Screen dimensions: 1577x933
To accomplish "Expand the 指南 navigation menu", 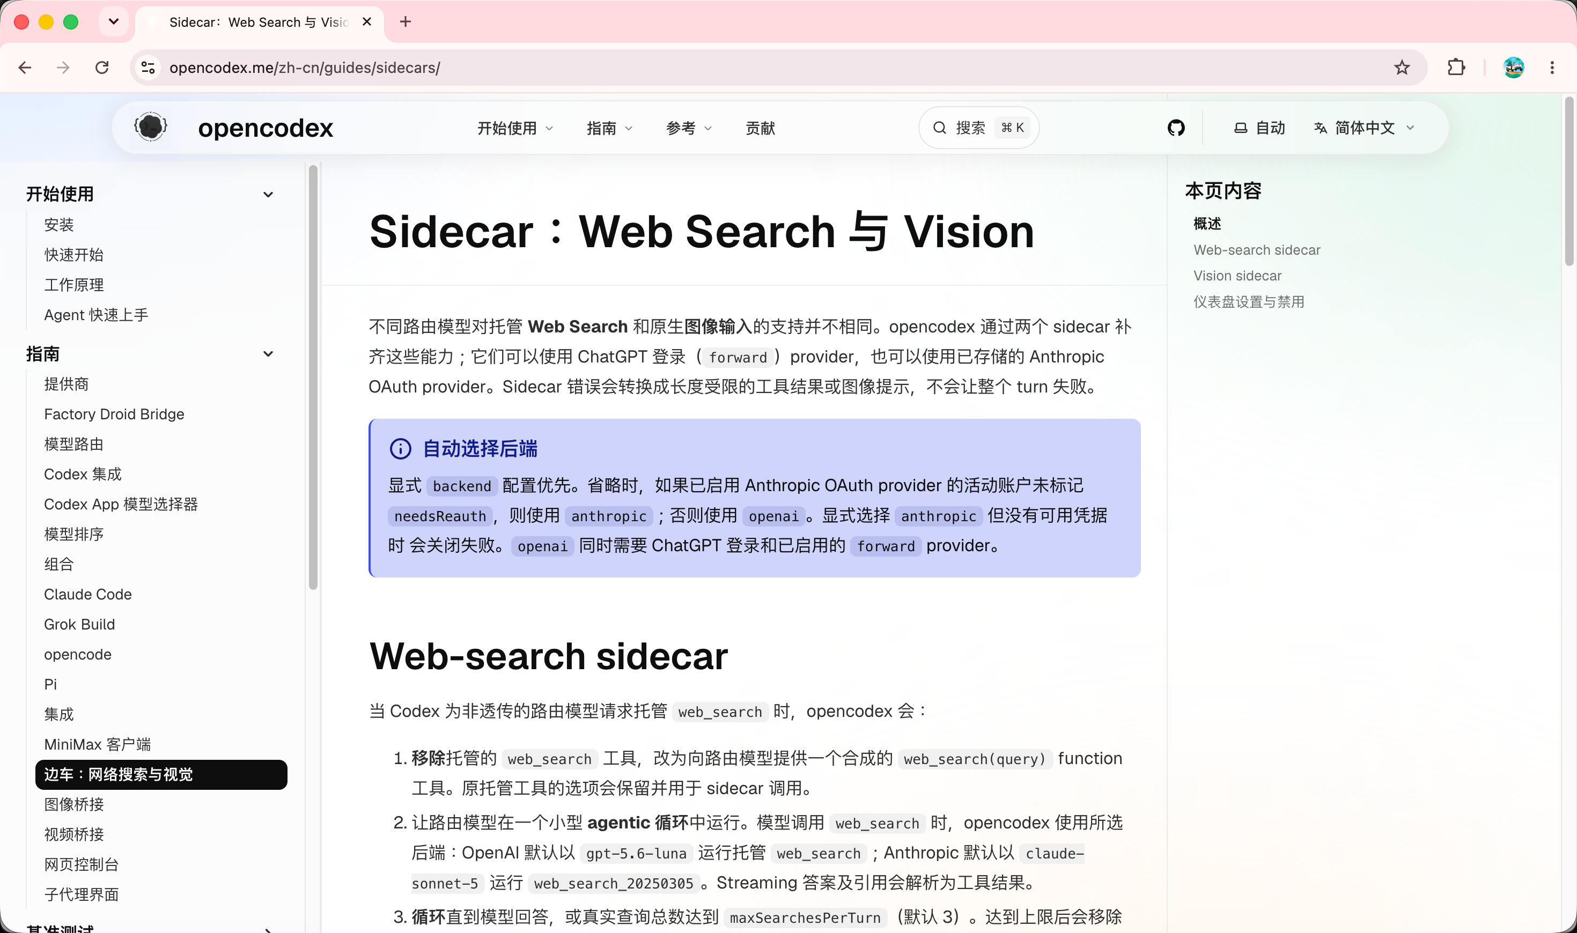I will [x=609, y=128].
